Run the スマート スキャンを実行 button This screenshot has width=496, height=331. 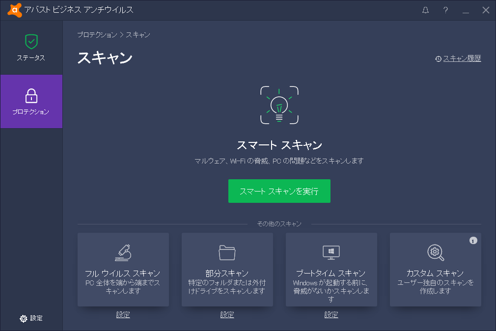click(x=279, y=191)
